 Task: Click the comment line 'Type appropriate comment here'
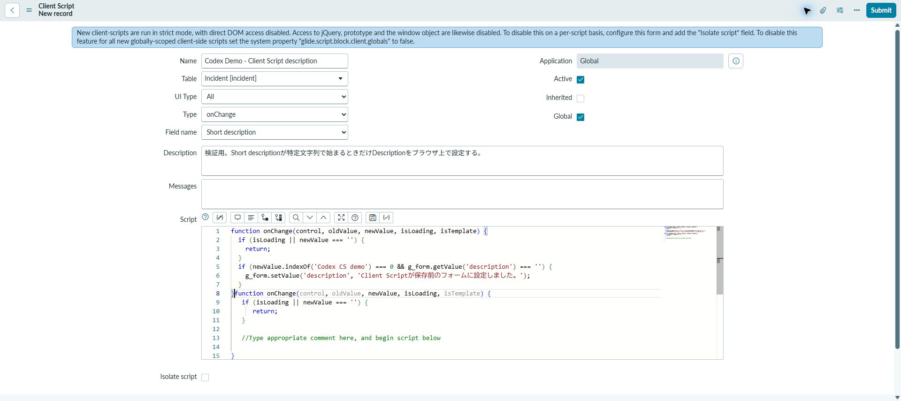tap(341, 338)
